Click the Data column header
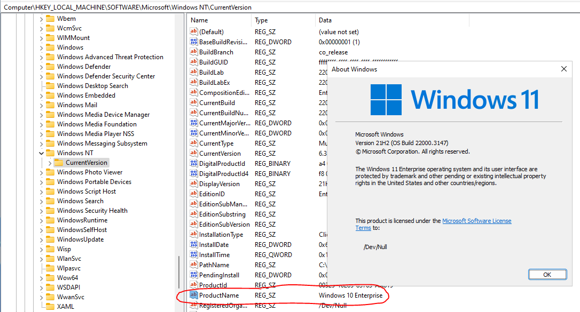This screenshot has height=312, width=580. tap(392, 20)
